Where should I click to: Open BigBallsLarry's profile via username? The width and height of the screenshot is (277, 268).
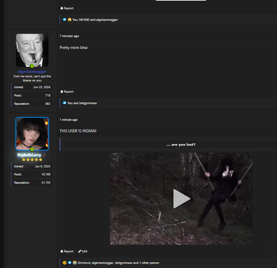coord(29,155)
